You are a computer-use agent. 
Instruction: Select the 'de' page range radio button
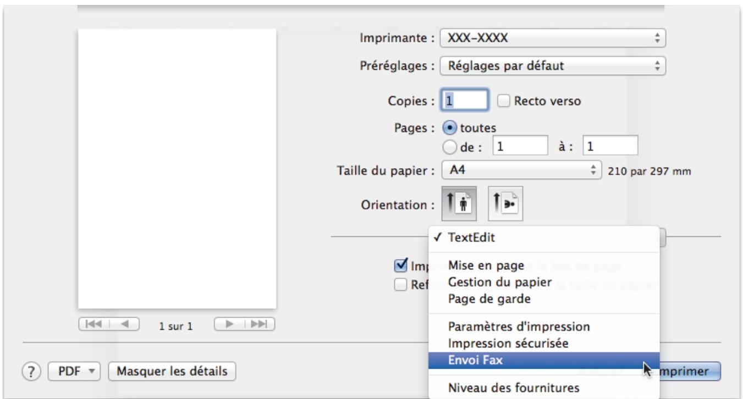point(449,146)
